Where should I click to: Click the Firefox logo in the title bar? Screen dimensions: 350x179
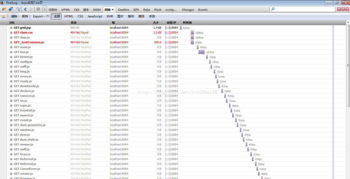coord(2,3)
